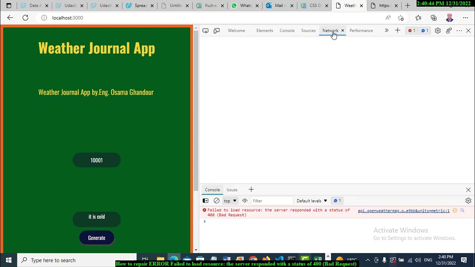
Task: Open the blue issues count badge in top toolbar
Action: [425, 31]
